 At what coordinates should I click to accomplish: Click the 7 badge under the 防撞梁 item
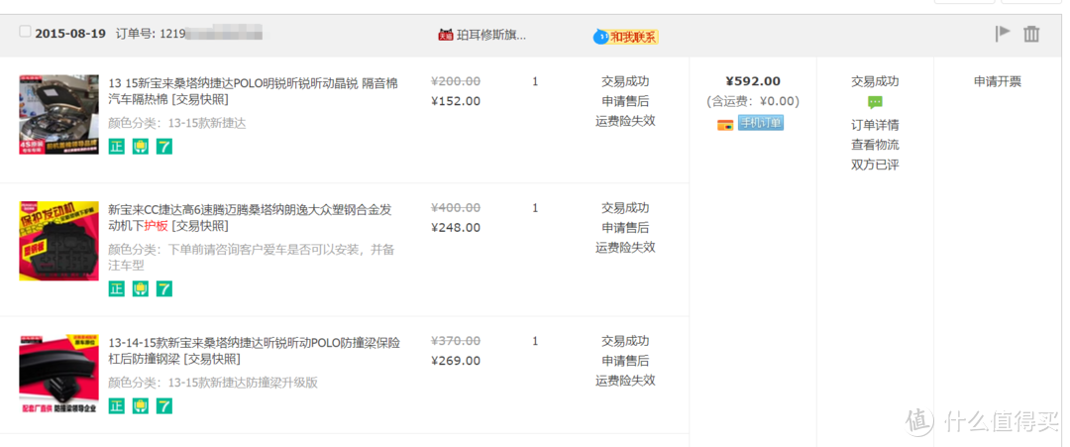pyautogui.click(x=164, y=405)
